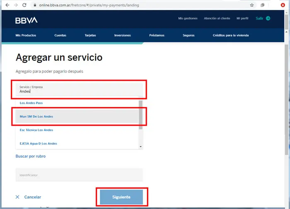Click the BBVA logo
Screen dimensions: 290x209
27,20
